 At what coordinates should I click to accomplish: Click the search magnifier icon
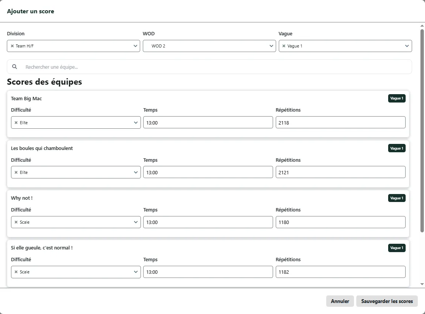tap(15, 67)
